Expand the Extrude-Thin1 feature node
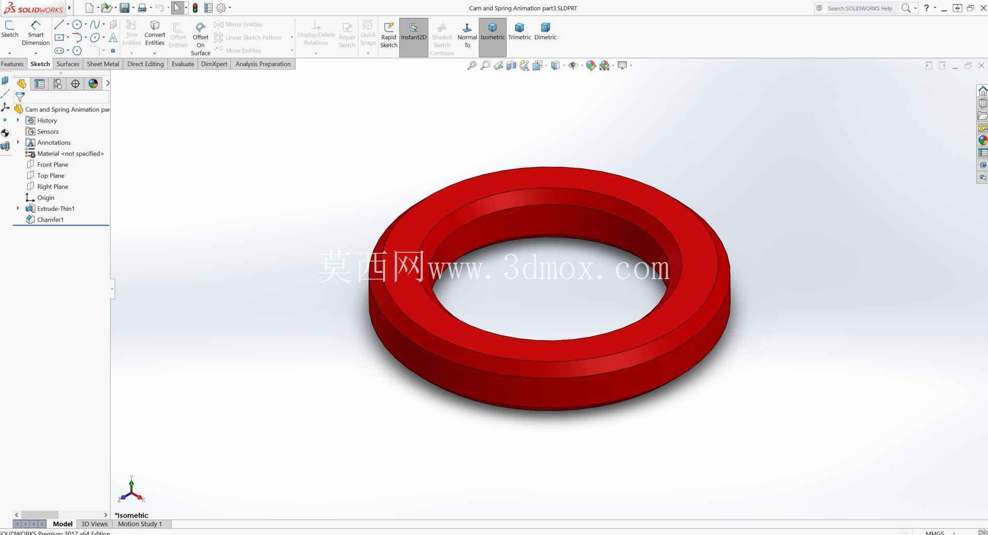This screenshot has height=535, width=988. [18, 208]
